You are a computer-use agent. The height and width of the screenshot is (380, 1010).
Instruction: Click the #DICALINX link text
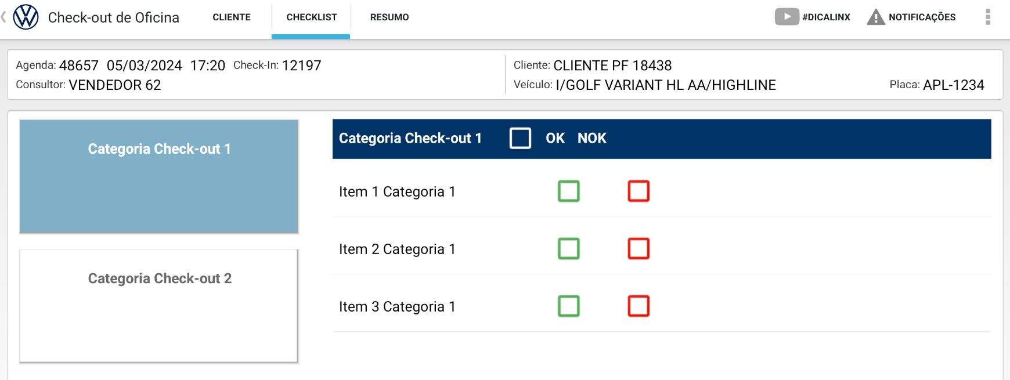click(826, 17)
